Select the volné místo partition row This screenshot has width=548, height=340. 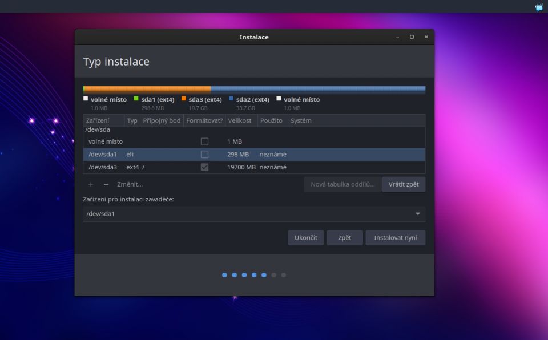(x=254, y=141)
